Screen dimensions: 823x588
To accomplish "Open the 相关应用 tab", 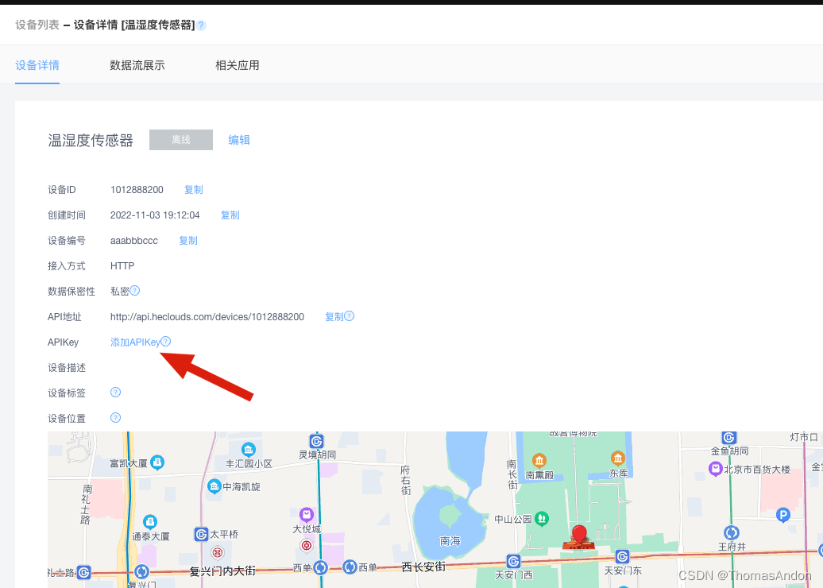I will pos(236,65).
